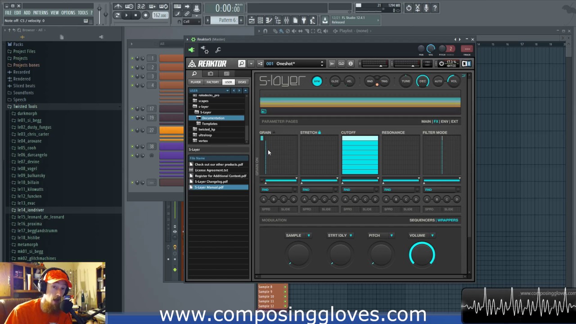Click the playlist magnet snap icon
This screenshot has height=324, width=576.
click(x=265, y=31)
